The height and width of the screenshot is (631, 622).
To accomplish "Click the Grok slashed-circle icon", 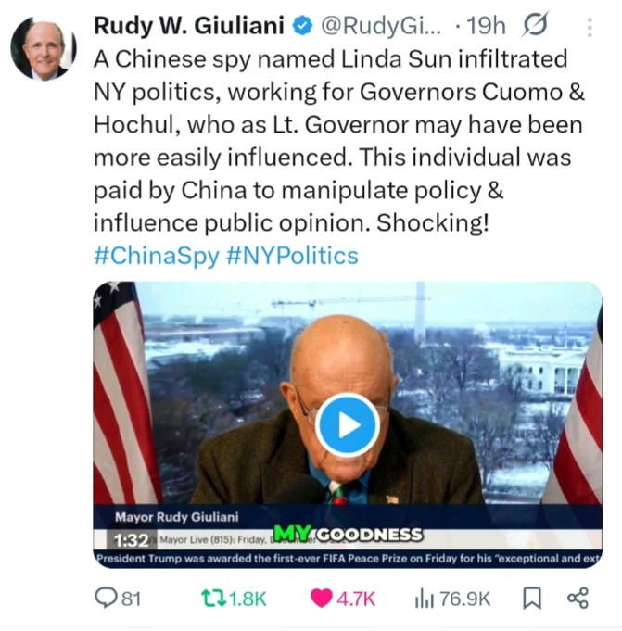I will tap(536, 25).
